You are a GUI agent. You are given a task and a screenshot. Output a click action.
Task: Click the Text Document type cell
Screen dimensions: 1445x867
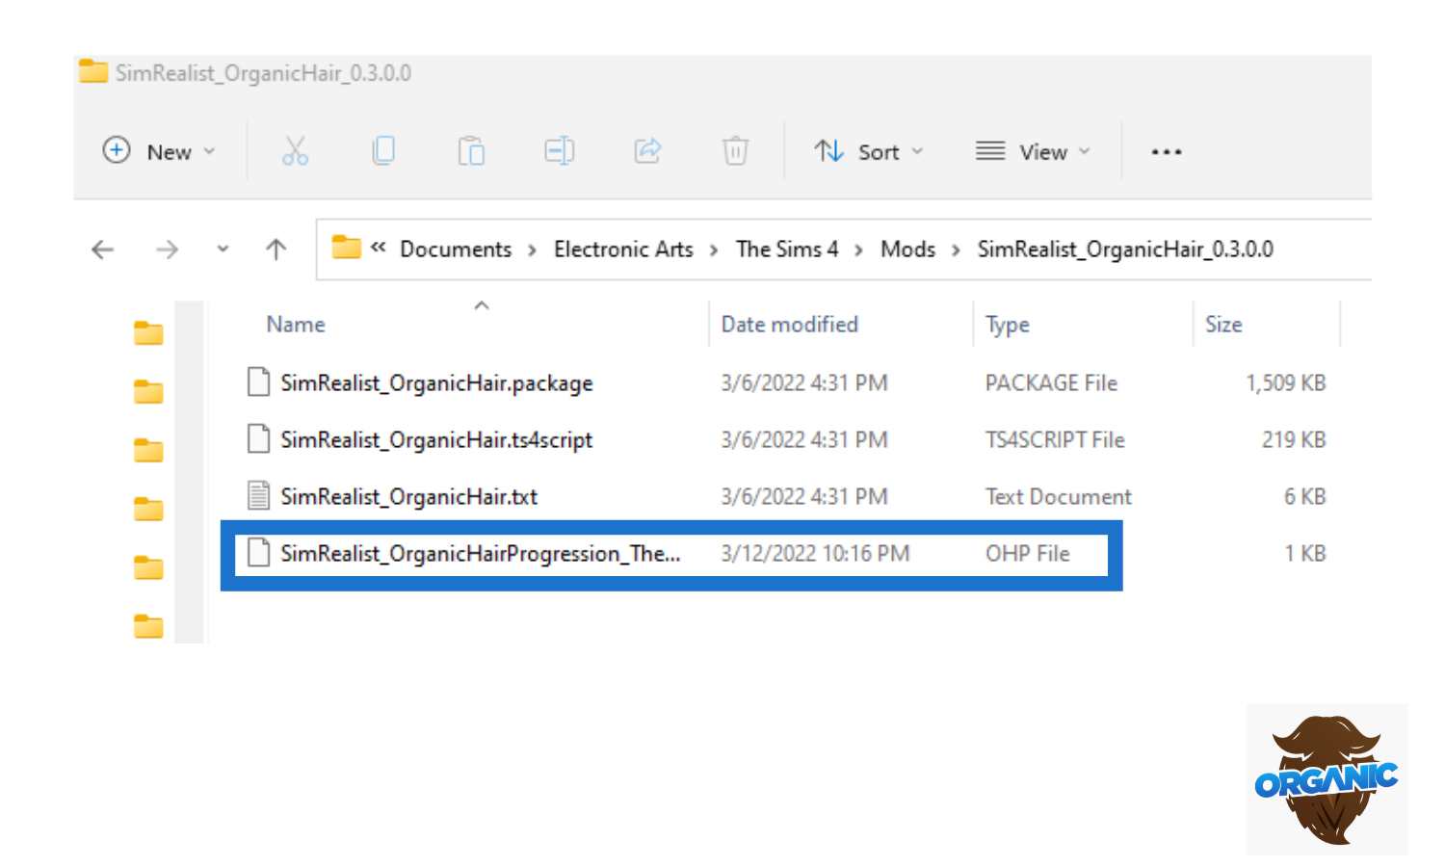point(1058,497)
